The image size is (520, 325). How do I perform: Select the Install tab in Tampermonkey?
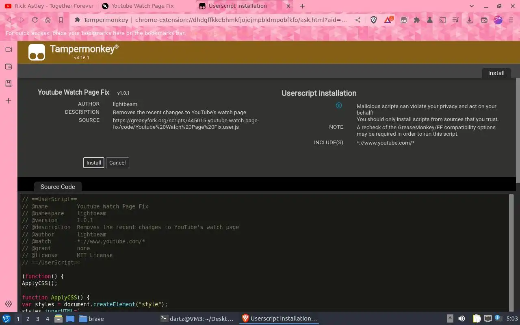click(496, 73)
